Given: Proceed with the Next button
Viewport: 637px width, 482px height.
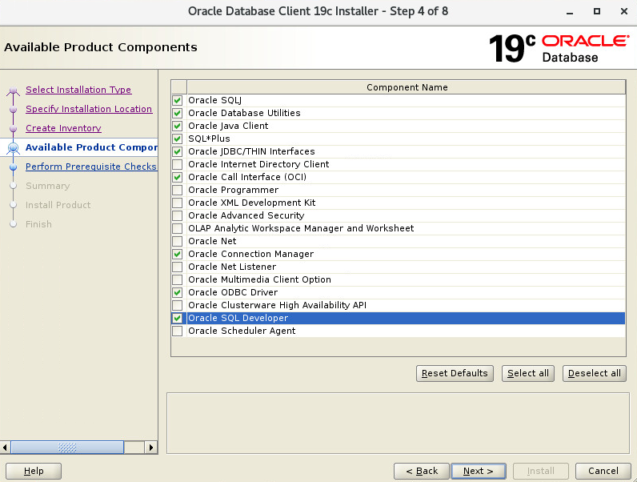Looking at the screenshot, I should (479, 471).
